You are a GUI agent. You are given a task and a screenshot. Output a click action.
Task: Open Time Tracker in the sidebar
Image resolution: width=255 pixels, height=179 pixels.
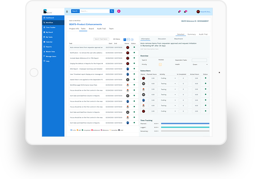point(50,27)
